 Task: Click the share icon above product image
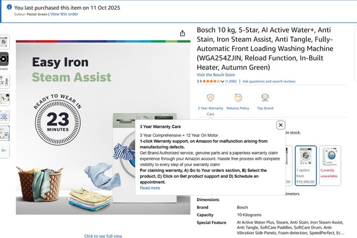pyautogui.click(x=182, y=33)
